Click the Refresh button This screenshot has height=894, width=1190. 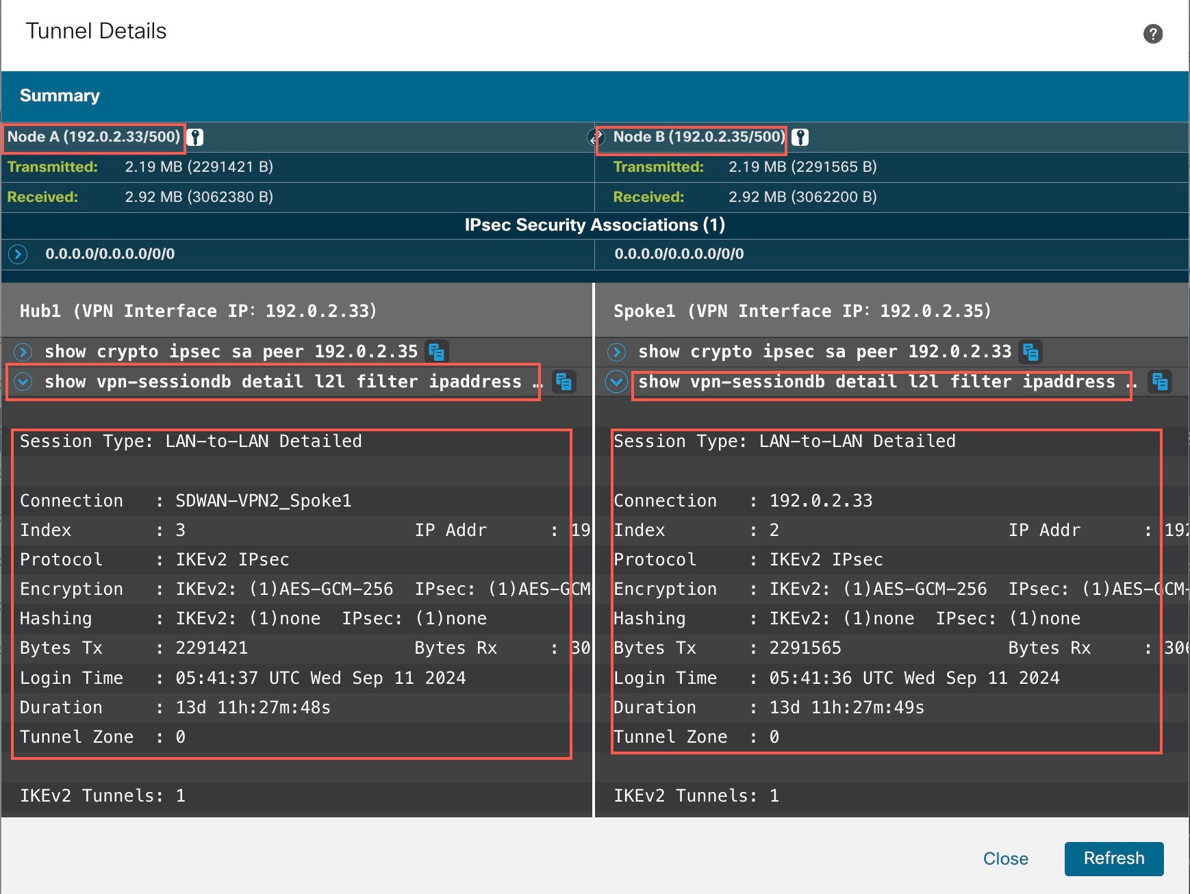[x=1114, y=858]
